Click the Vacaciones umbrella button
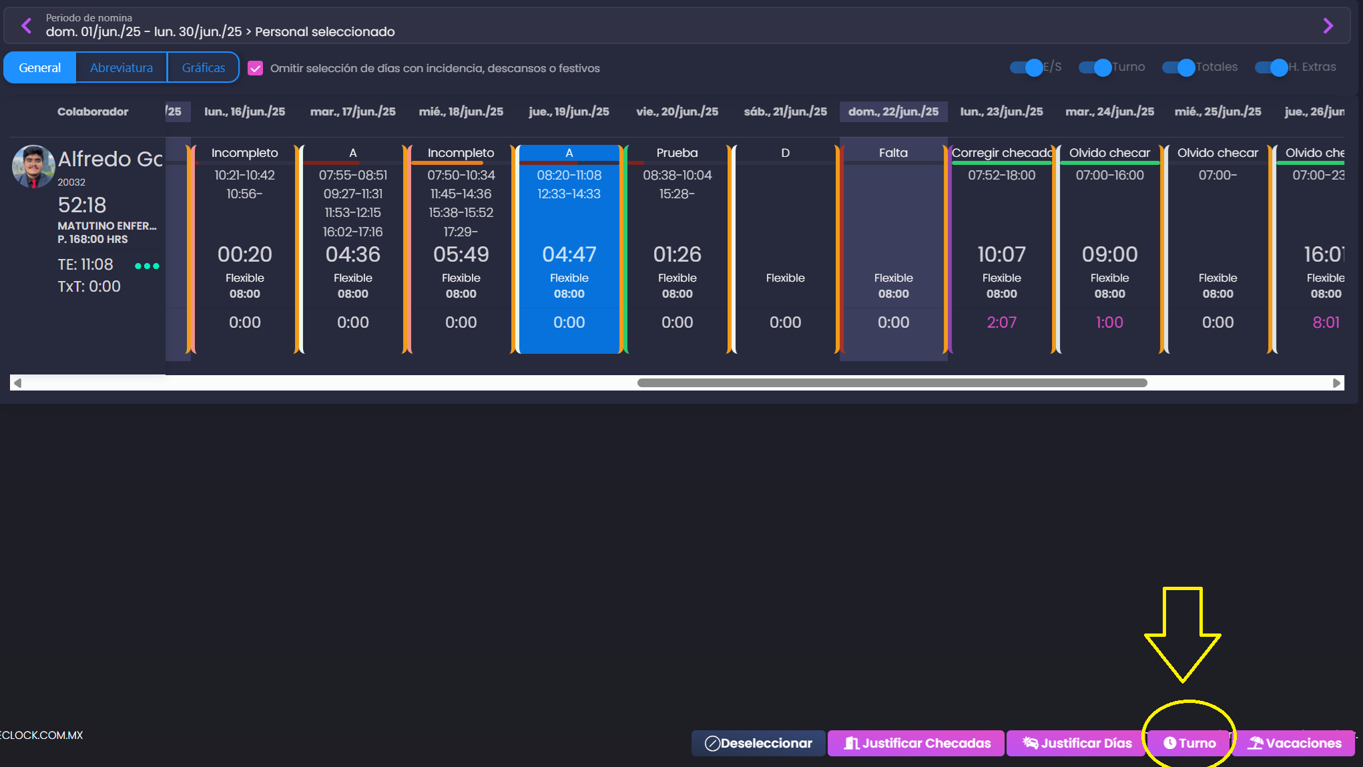1363x767 pixels. [1294, 743]
